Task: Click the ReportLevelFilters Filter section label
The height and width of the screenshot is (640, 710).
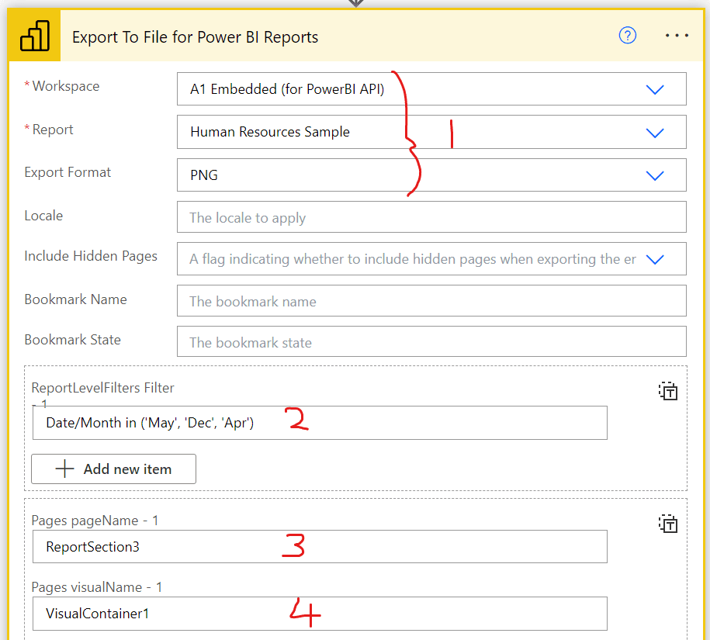Action: (x=102, y=388)
